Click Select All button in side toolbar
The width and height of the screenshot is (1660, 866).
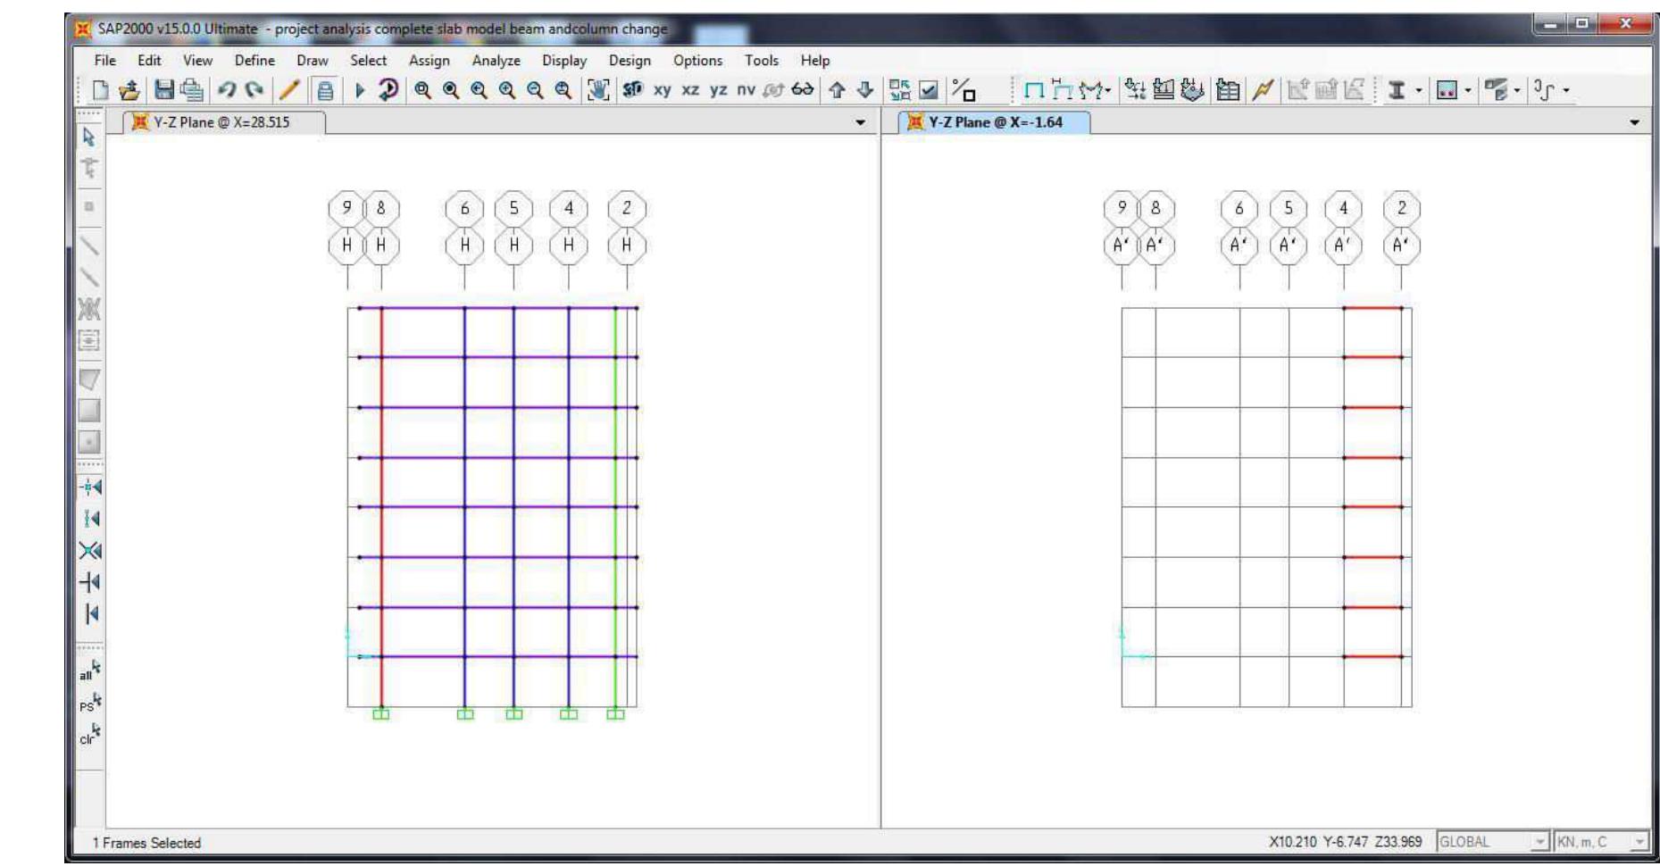[89, 671]
